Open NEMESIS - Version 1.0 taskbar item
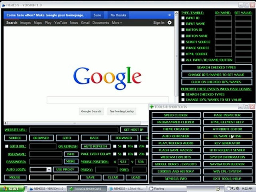The height and width of the screenshot is (192, 256). pos(46,189)
